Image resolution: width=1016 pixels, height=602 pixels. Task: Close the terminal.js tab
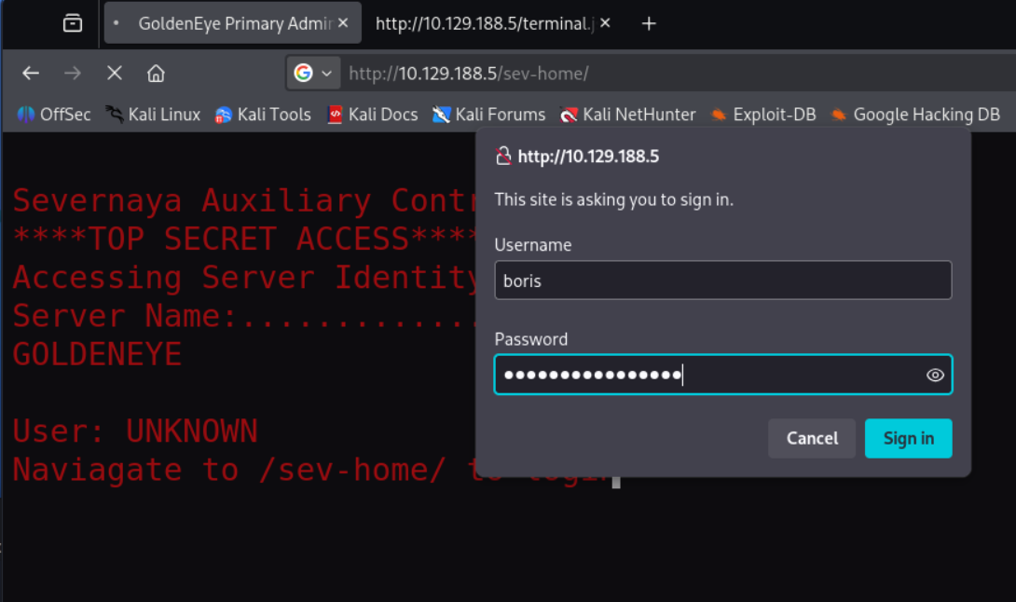pyautogui.click(x=605, y=23)
